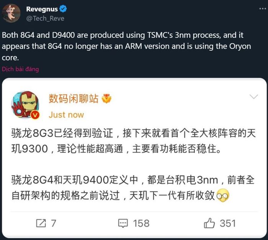
Task: Open the quoted Weibo post text
Action: [133, 164]
